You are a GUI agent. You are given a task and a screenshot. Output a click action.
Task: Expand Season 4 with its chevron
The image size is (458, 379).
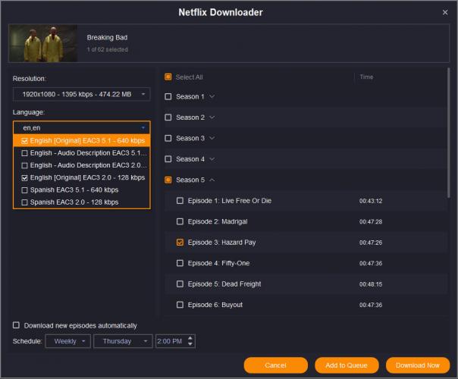(212, 159)
